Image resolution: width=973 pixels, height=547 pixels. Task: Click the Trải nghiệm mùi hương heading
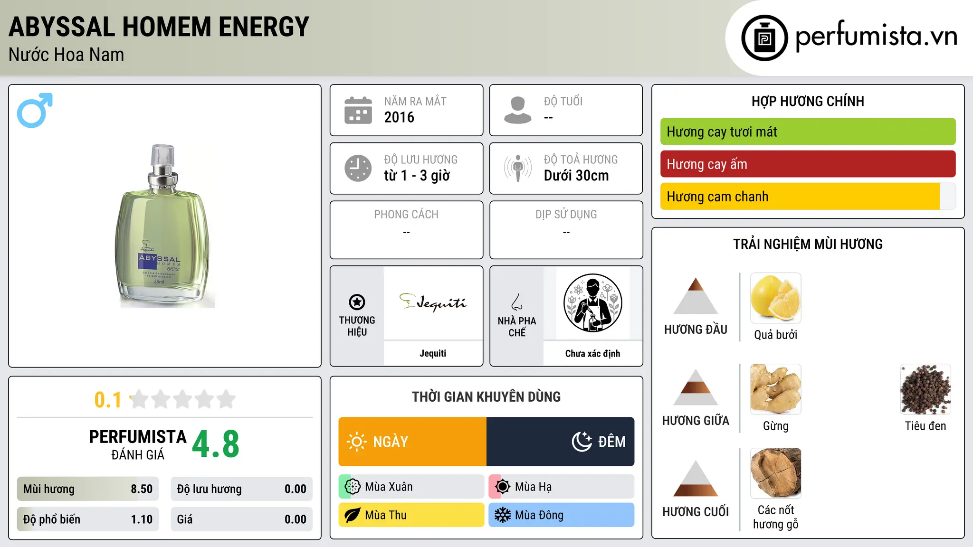(808, 244)
